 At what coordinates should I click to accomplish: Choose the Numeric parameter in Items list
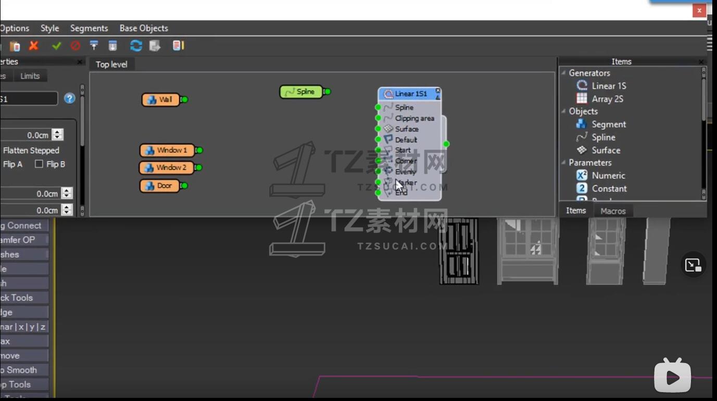[x=601, y=176]
